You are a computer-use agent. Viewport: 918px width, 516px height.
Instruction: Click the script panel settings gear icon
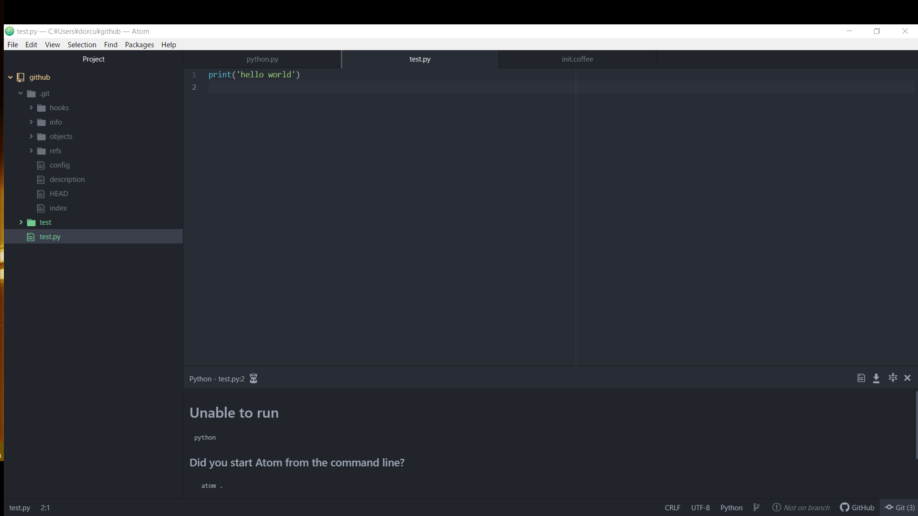[893, 378]
